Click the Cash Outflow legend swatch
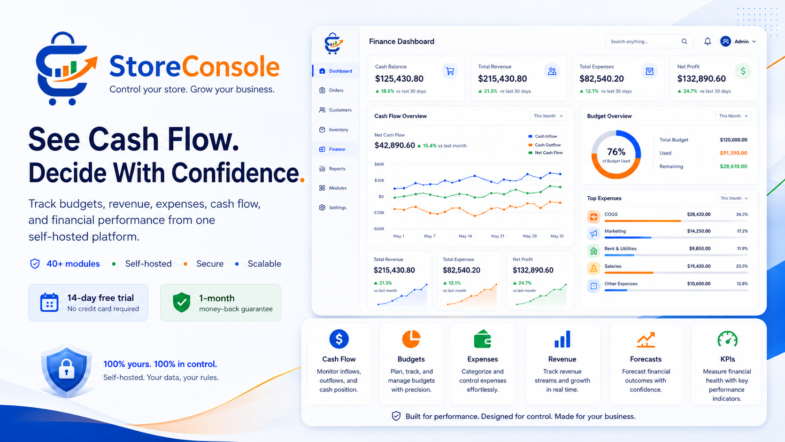This screenshot has width=785, height=442. (x=531, y=145)
